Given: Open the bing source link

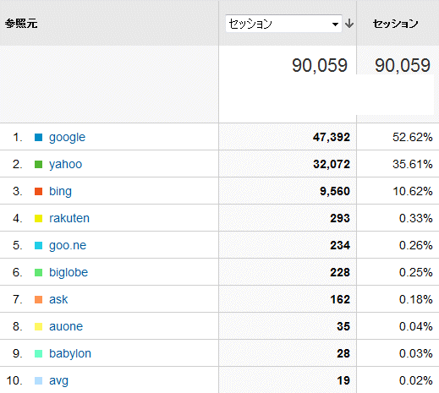Looking at the screenshot, I should pos(60,192).
